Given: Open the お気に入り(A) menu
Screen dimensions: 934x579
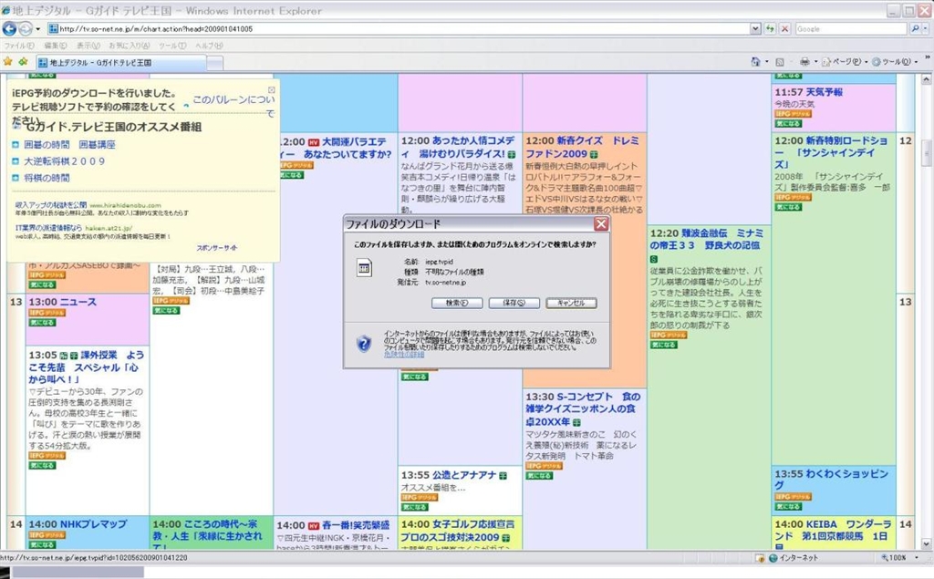Looking at the screenshot, I should tap(130, 46).
